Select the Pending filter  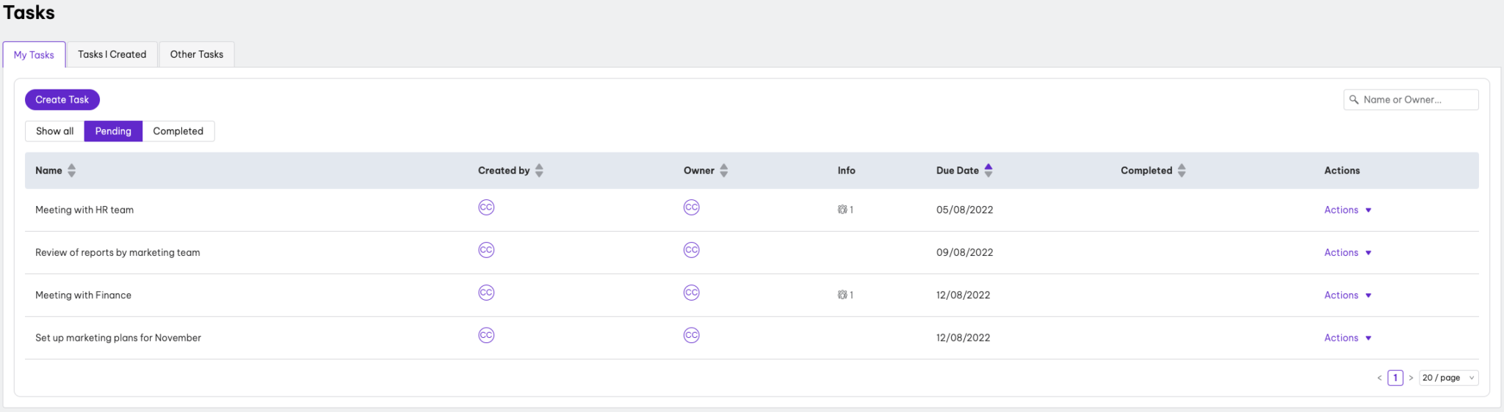[113, 131]
